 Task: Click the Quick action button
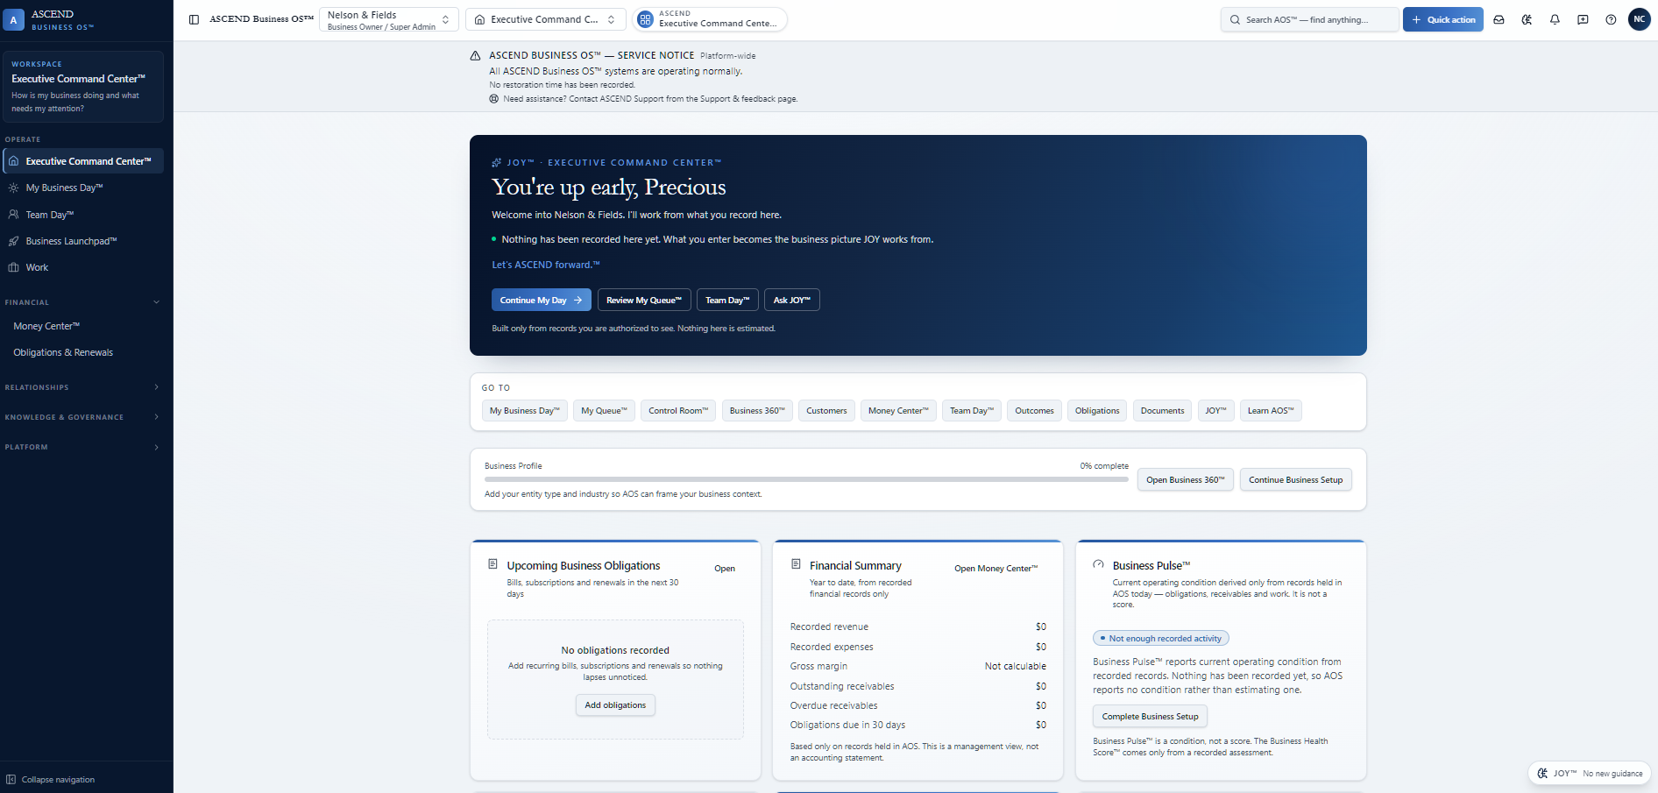coord(1442,19)
